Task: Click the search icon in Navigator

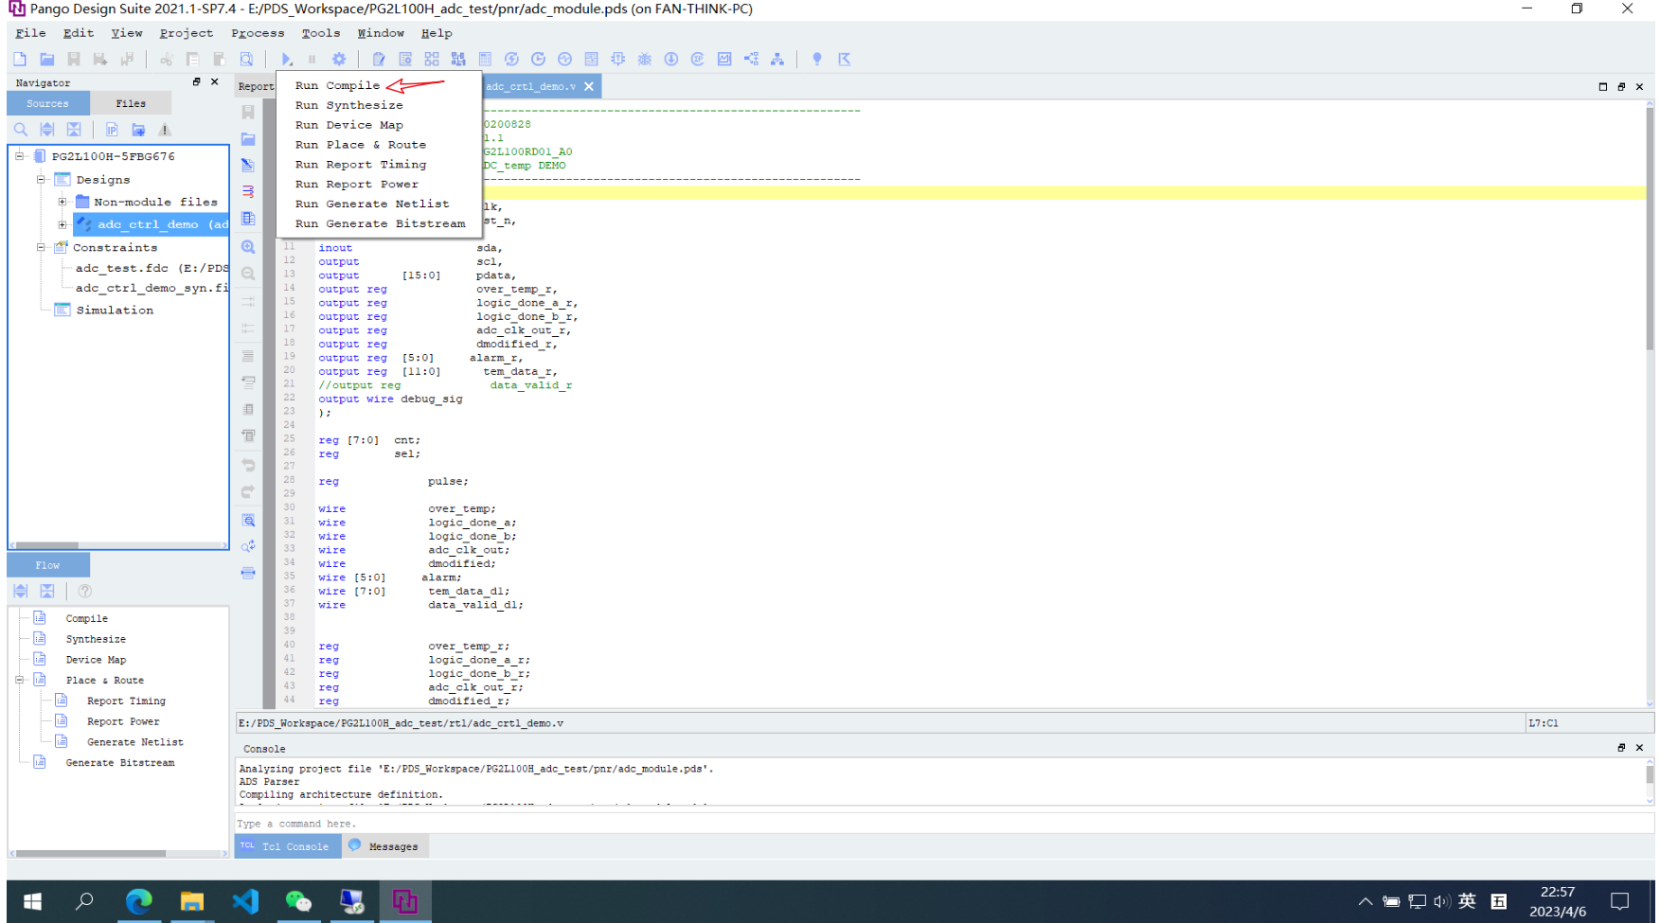Action: coord(21,130)
